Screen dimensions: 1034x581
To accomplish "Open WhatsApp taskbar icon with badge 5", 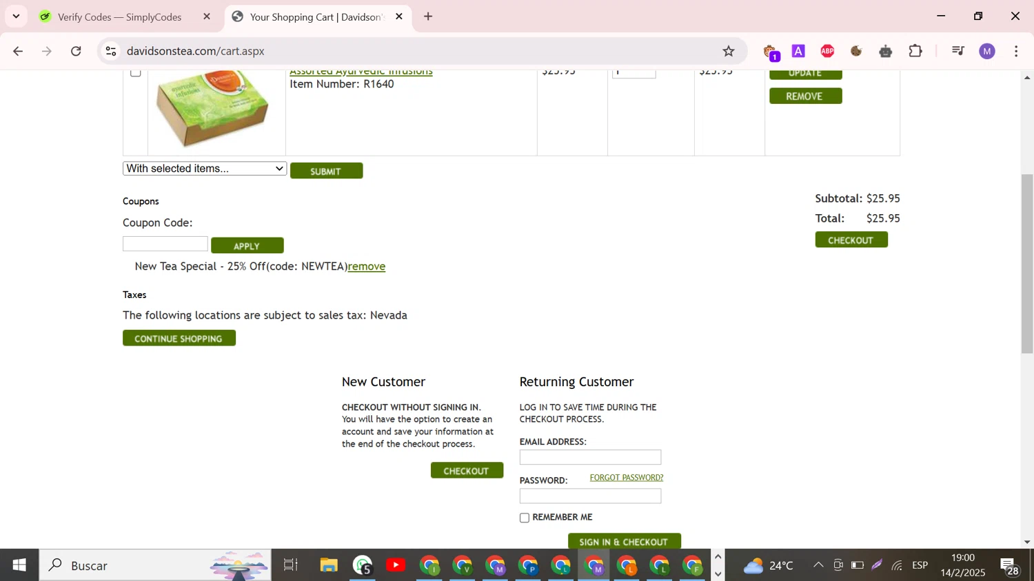I will click(x=363, y=565).
